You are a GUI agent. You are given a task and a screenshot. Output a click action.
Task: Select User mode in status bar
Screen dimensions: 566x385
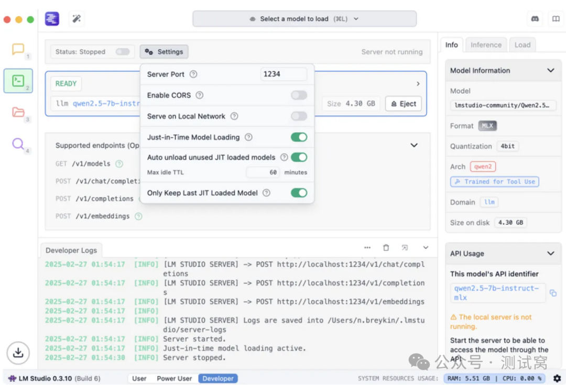coord(139,379)
